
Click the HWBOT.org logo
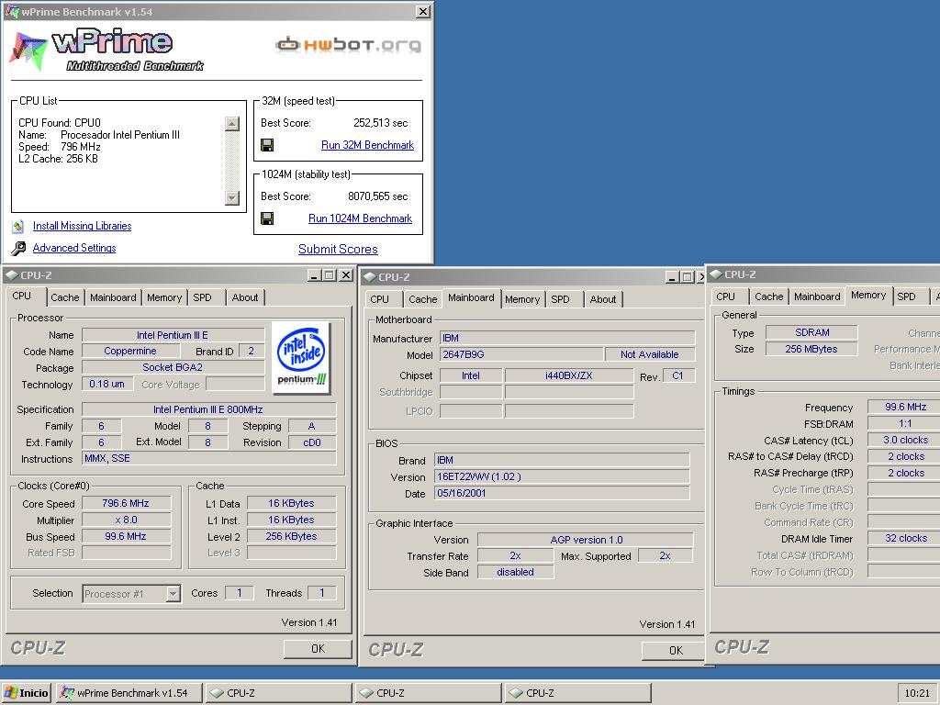348,44
